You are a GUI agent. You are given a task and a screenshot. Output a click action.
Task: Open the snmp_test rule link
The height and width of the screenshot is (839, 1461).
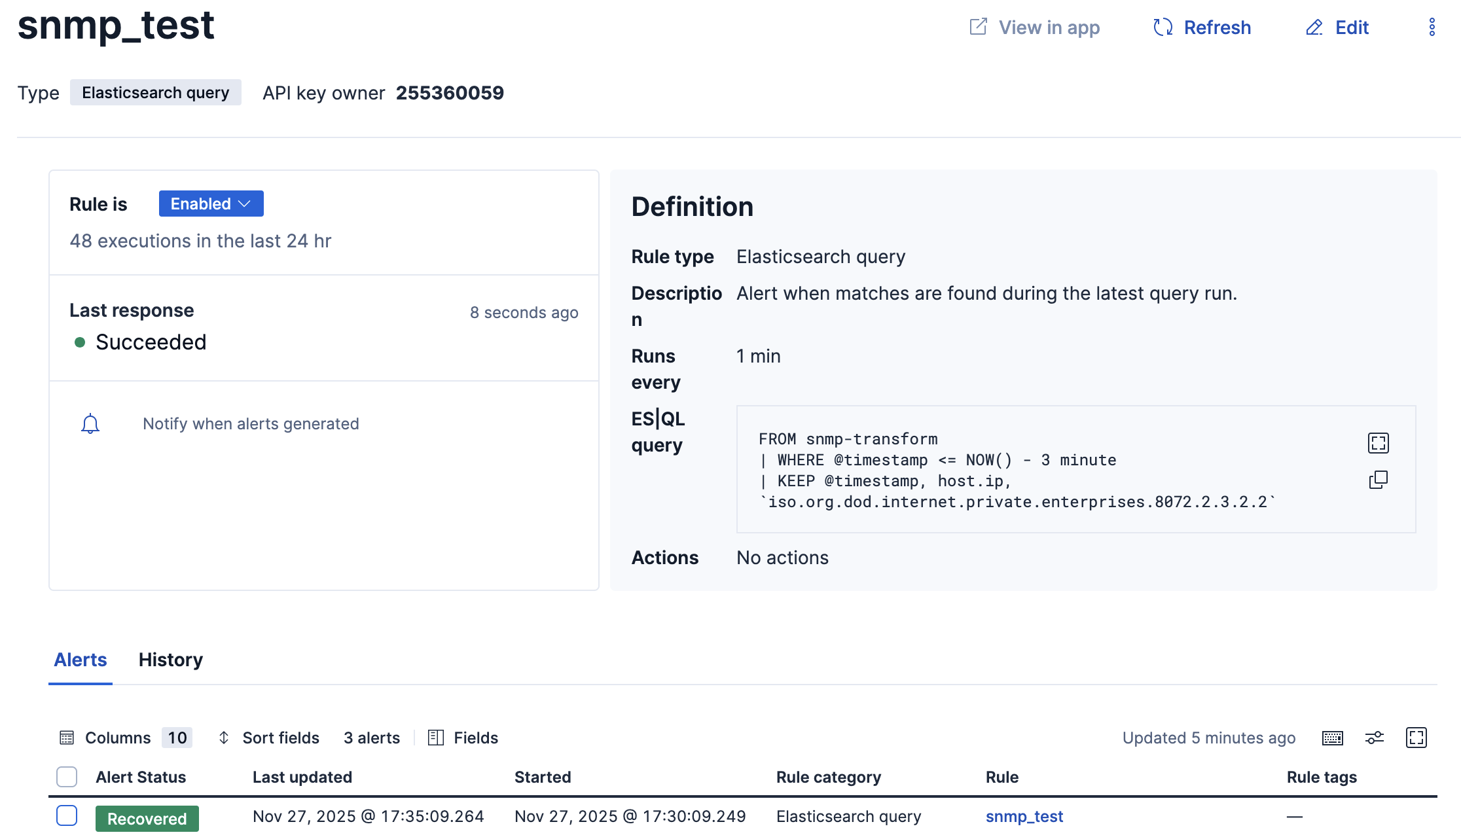1024,817
